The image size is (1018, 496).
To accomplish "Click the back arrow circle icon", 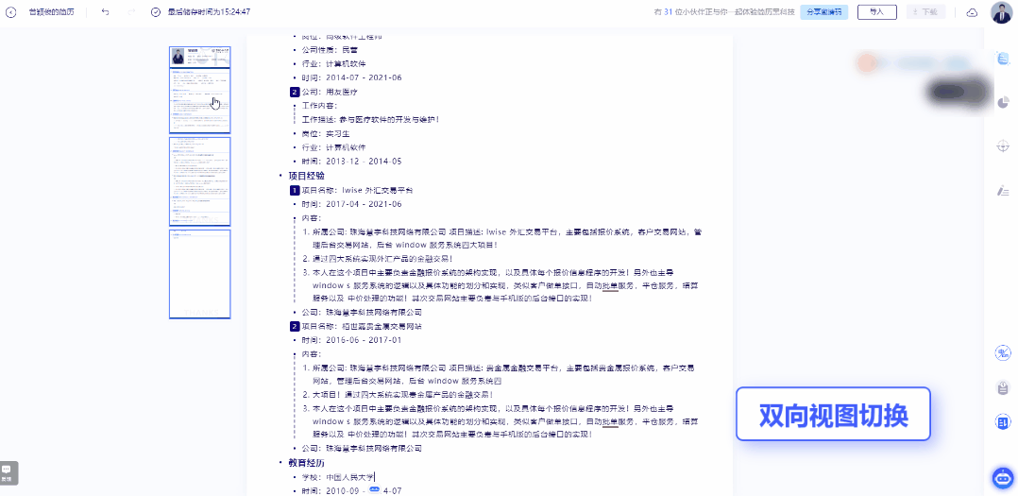I will [x=11, y=12].
